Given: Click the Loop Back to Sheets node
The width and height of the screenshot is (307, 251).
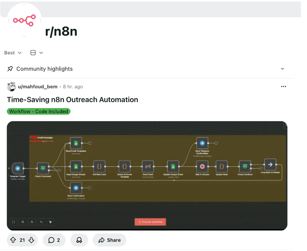Looking at the screenshot, I should pyautogui.click(x=270, y=164).
